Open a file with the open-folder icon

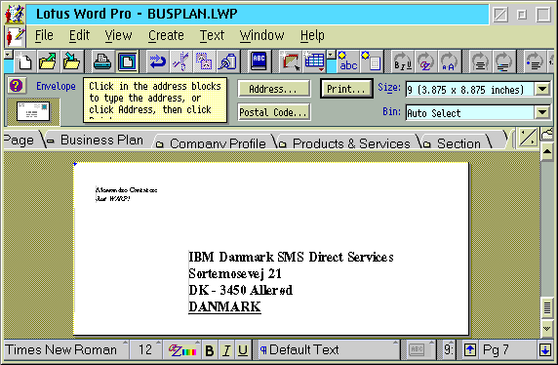[x=48, y=61]
